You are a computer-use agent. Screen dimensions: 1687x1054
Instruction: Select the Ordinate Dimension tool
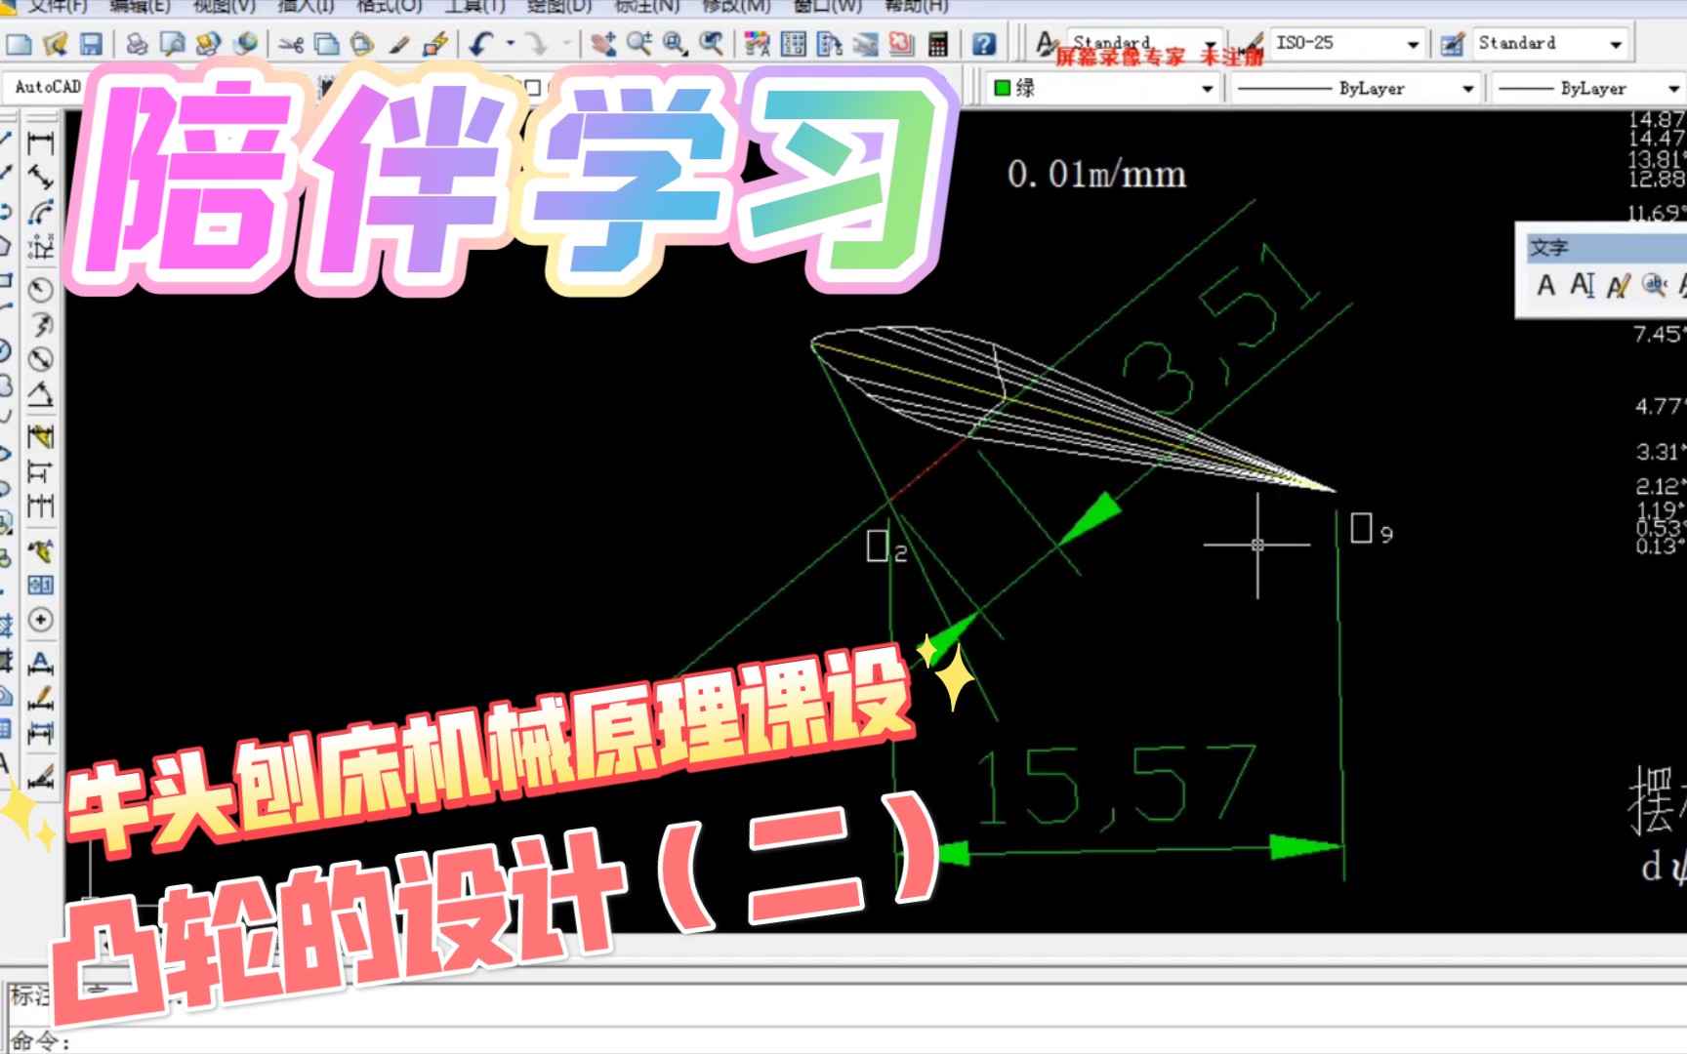click(x=40, y=247)
